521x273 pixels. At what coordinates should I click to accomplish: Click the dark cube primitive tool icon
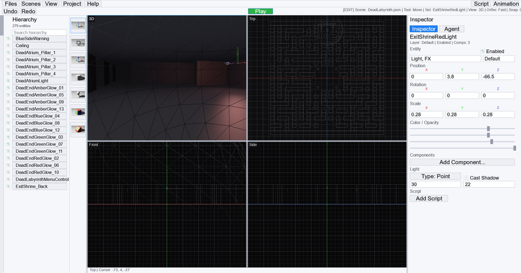78,77
